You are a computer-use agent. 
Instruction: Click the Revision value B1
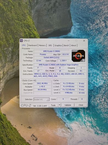coord(81,71)
